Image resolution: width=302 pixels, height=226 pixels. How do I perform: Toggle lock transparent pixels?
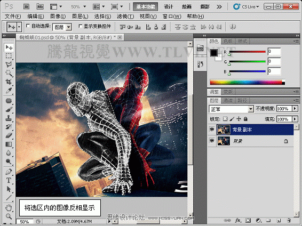225,119
